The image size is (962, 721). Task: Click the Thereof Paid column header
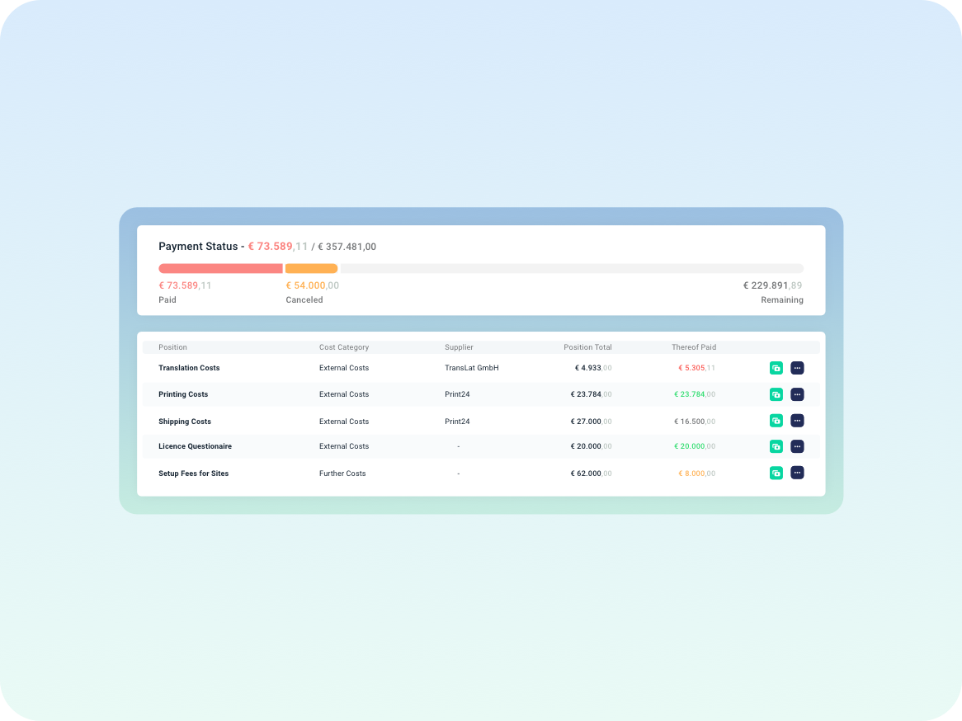tap(693, 347)
